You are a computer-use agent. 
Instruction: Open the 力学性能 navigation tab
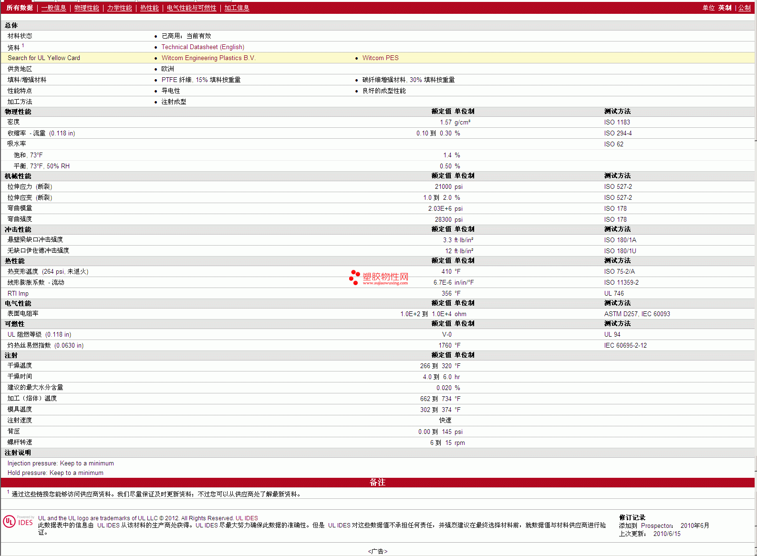119,8
